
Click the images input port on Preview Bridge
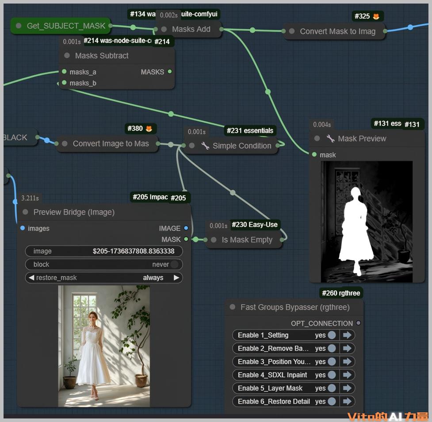[x=23, y=228]
